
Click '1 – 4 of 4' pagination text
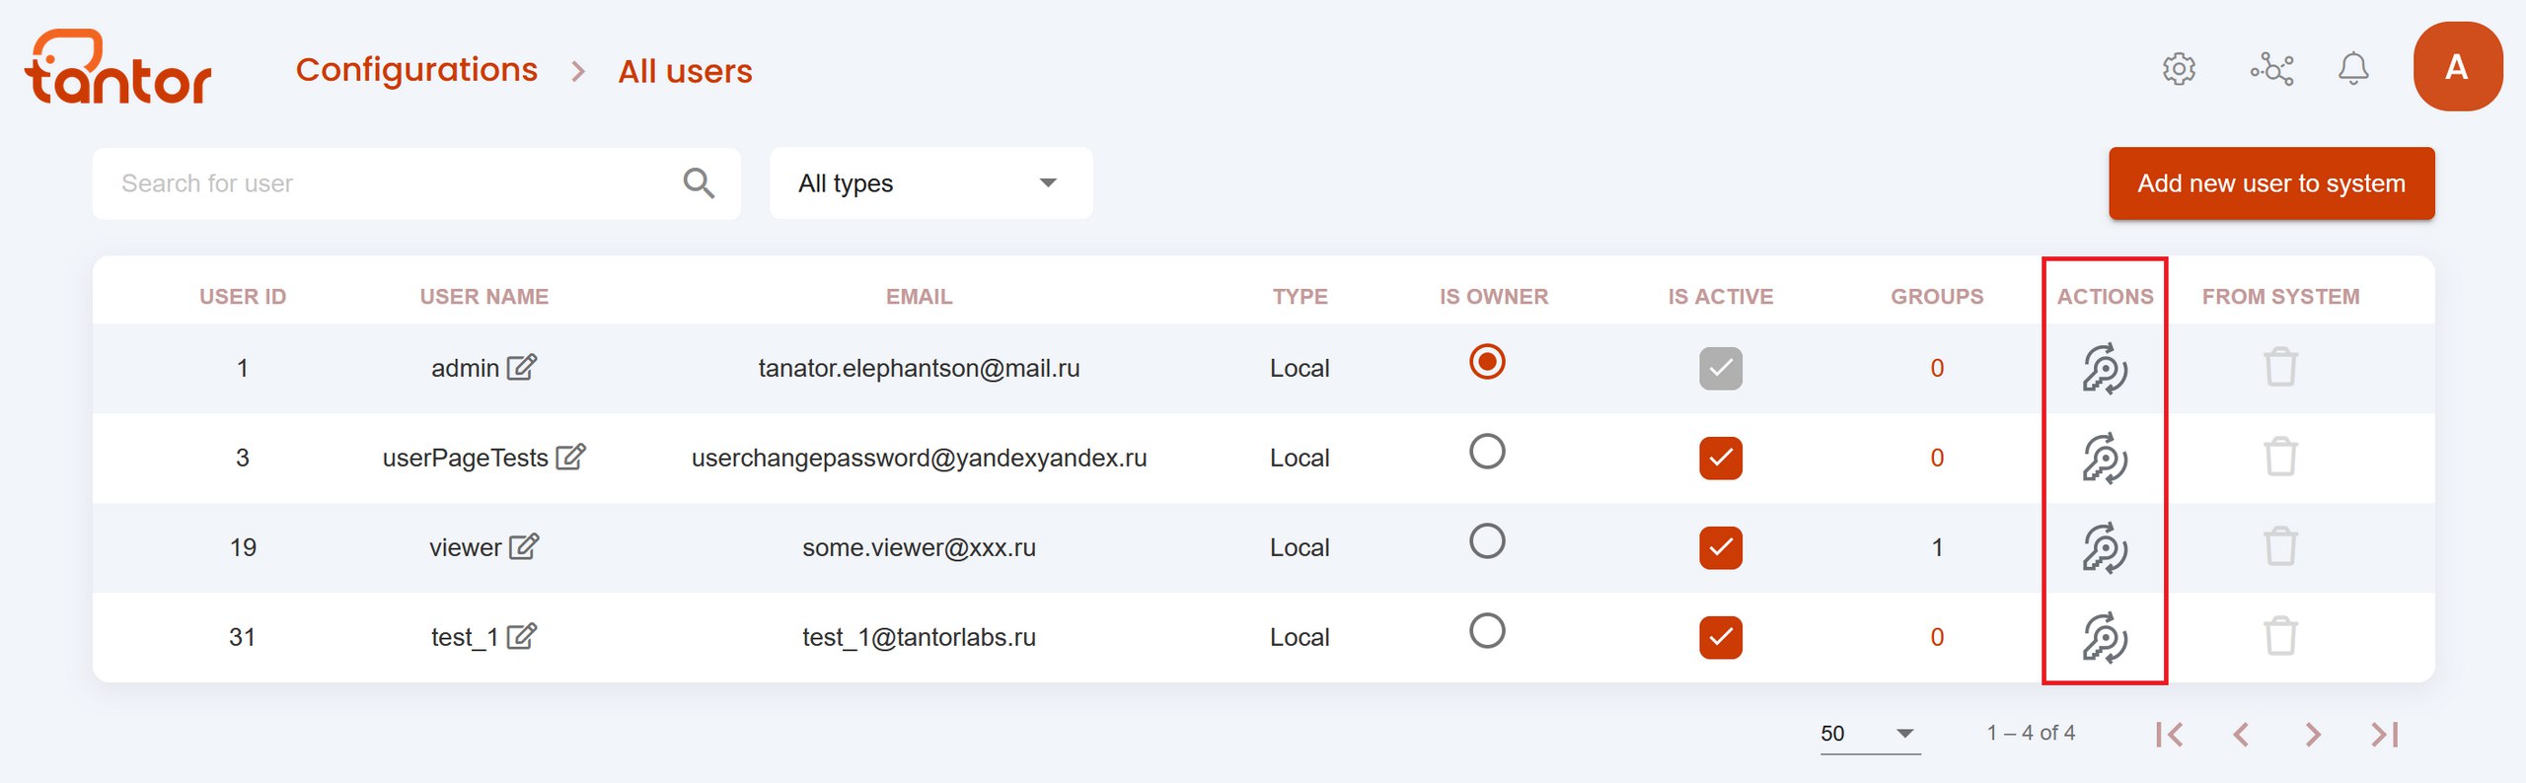pos(2031,733)
